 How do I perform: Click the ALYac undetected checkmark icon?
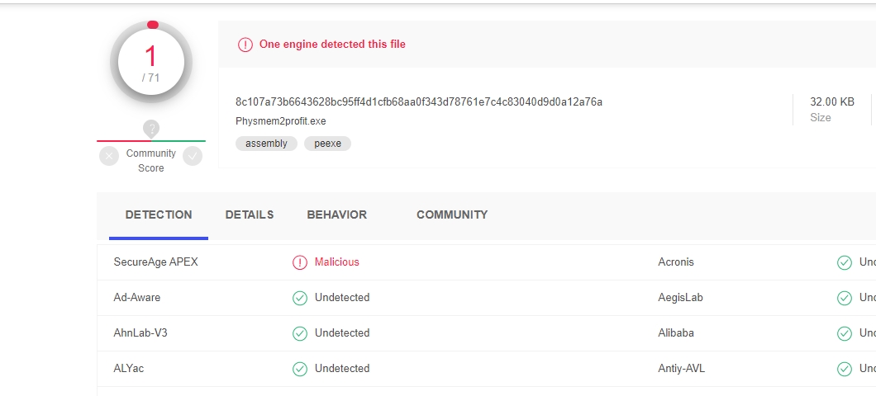tap(300, 369)
